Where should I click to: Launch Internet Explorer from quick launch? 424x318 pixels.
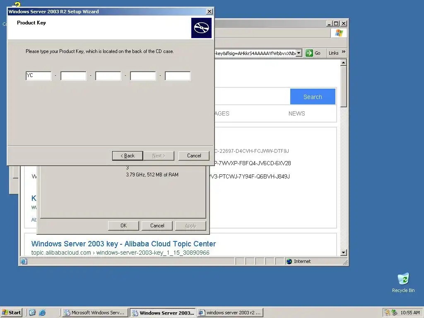[x=43, y=313]
